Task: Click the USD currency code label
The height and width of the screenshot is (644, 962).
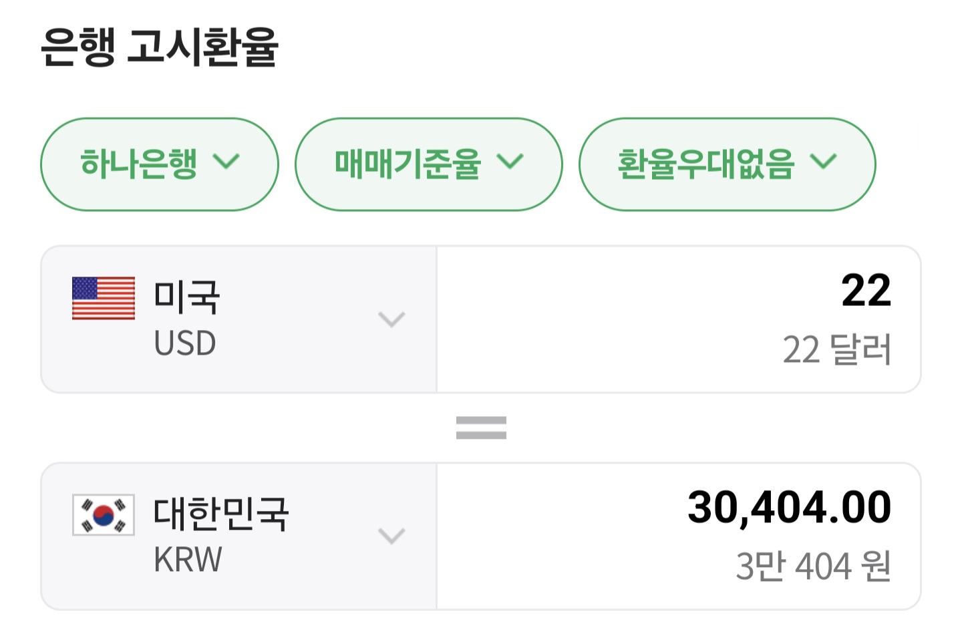Action: coord(185,343)
